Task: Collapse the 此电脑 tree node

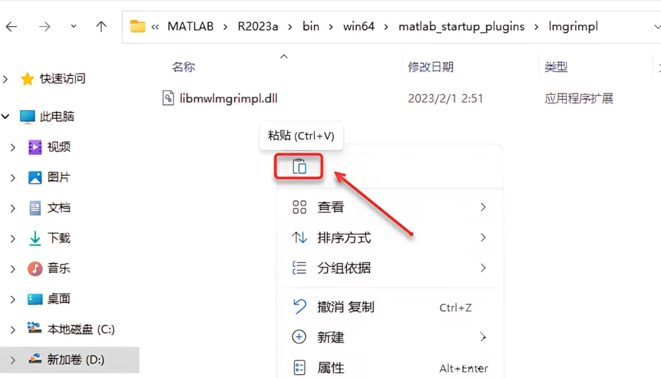Action: [x=6, y=116]
